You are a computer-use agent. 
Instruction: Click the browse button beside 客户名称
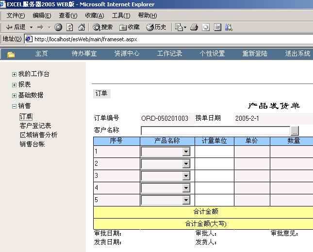tap(295, 131)
